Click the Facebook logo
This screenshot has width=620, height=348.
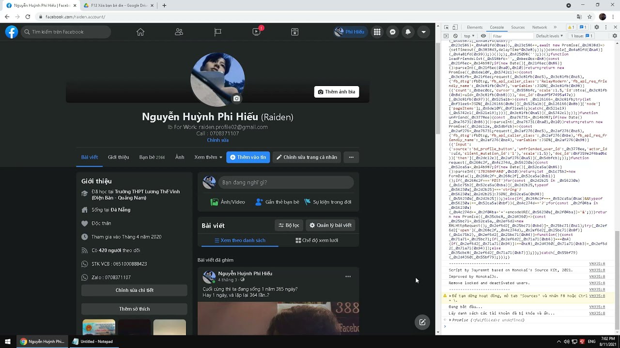point(12,32)
